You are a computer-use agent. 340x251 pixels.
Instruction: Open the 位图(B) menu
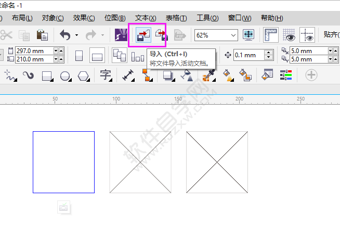tap(115, 18)
